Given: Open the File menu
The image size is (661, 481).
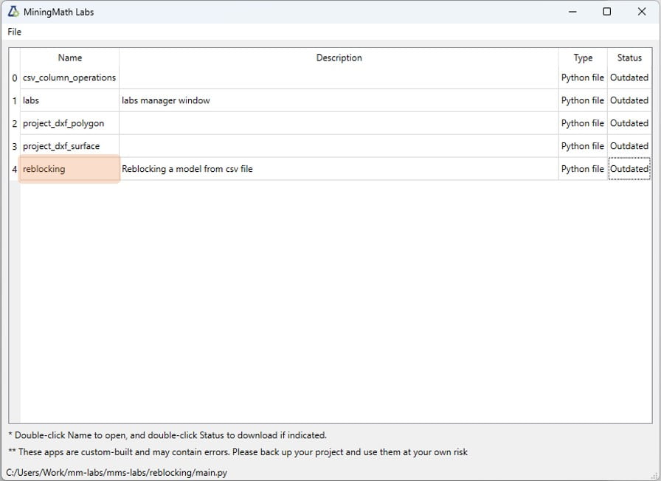Looking at the screenshot, I should coord(15,32).
